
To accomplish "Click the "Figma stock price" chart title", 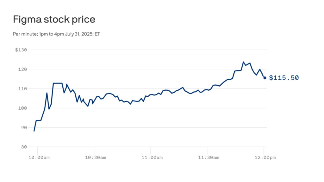I will click(x=54, y=20).
